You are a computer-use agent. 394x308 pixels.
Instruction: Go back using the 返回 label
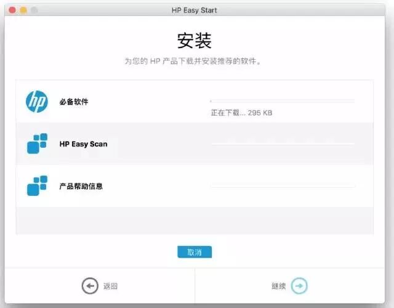click(x=110, y=286)
